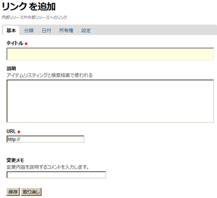Click the タイトル field label

15,43
